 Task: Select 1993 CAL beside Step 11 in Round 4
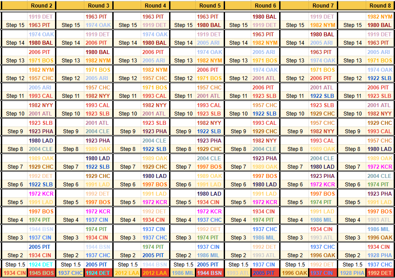[154, 96]
